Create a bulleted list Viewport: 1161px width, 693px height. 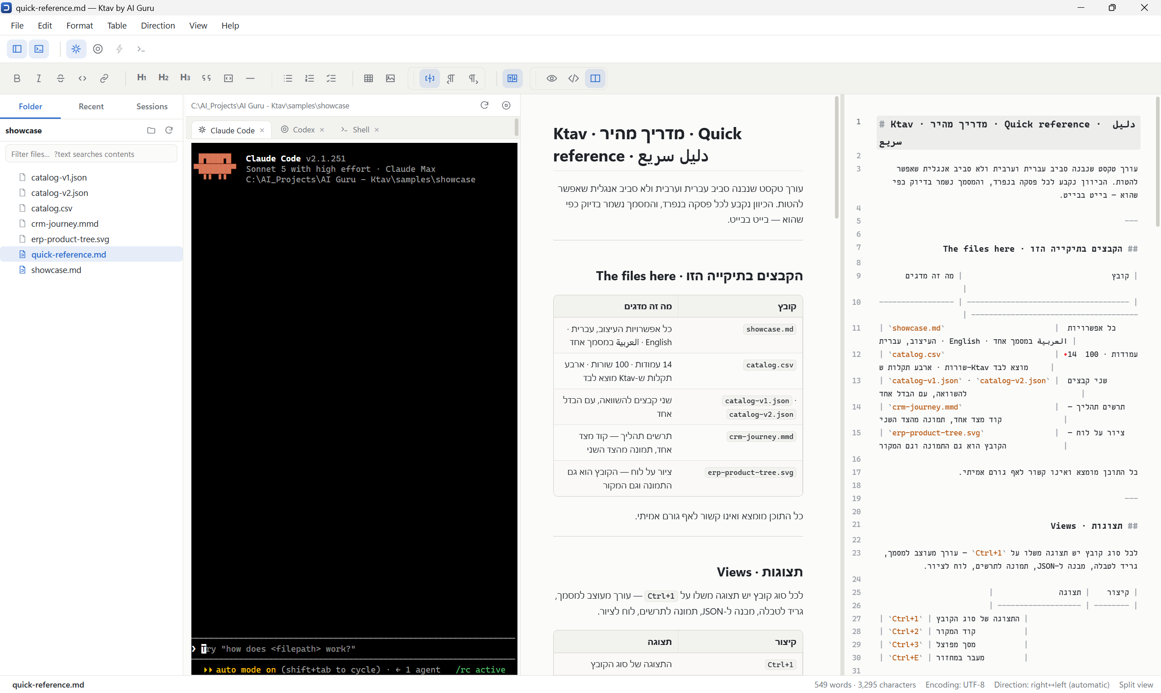click(x=288, y=78)
